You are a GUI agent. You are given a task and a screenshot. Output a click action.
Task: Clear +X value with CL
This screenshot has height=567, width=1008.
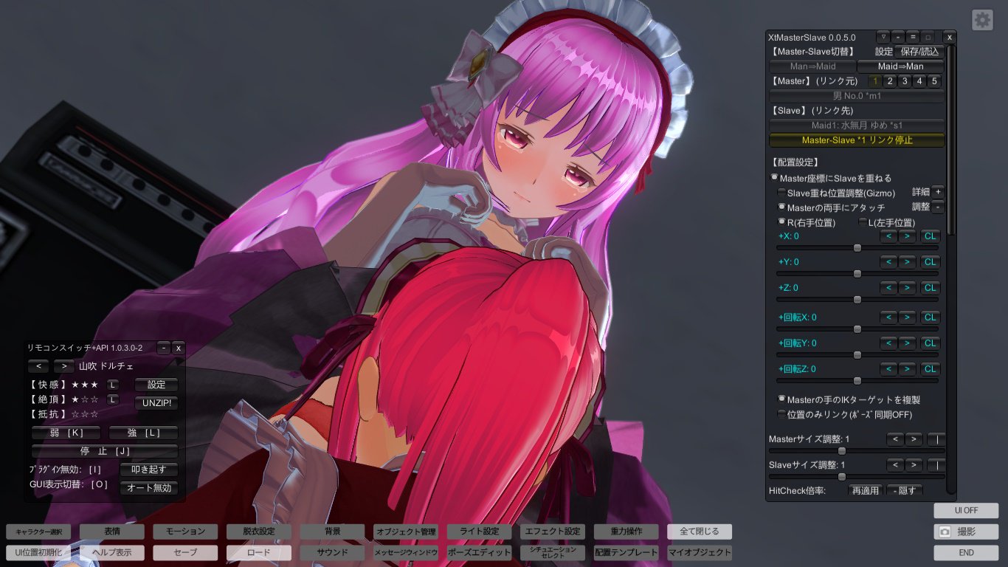tap(930, 236)
